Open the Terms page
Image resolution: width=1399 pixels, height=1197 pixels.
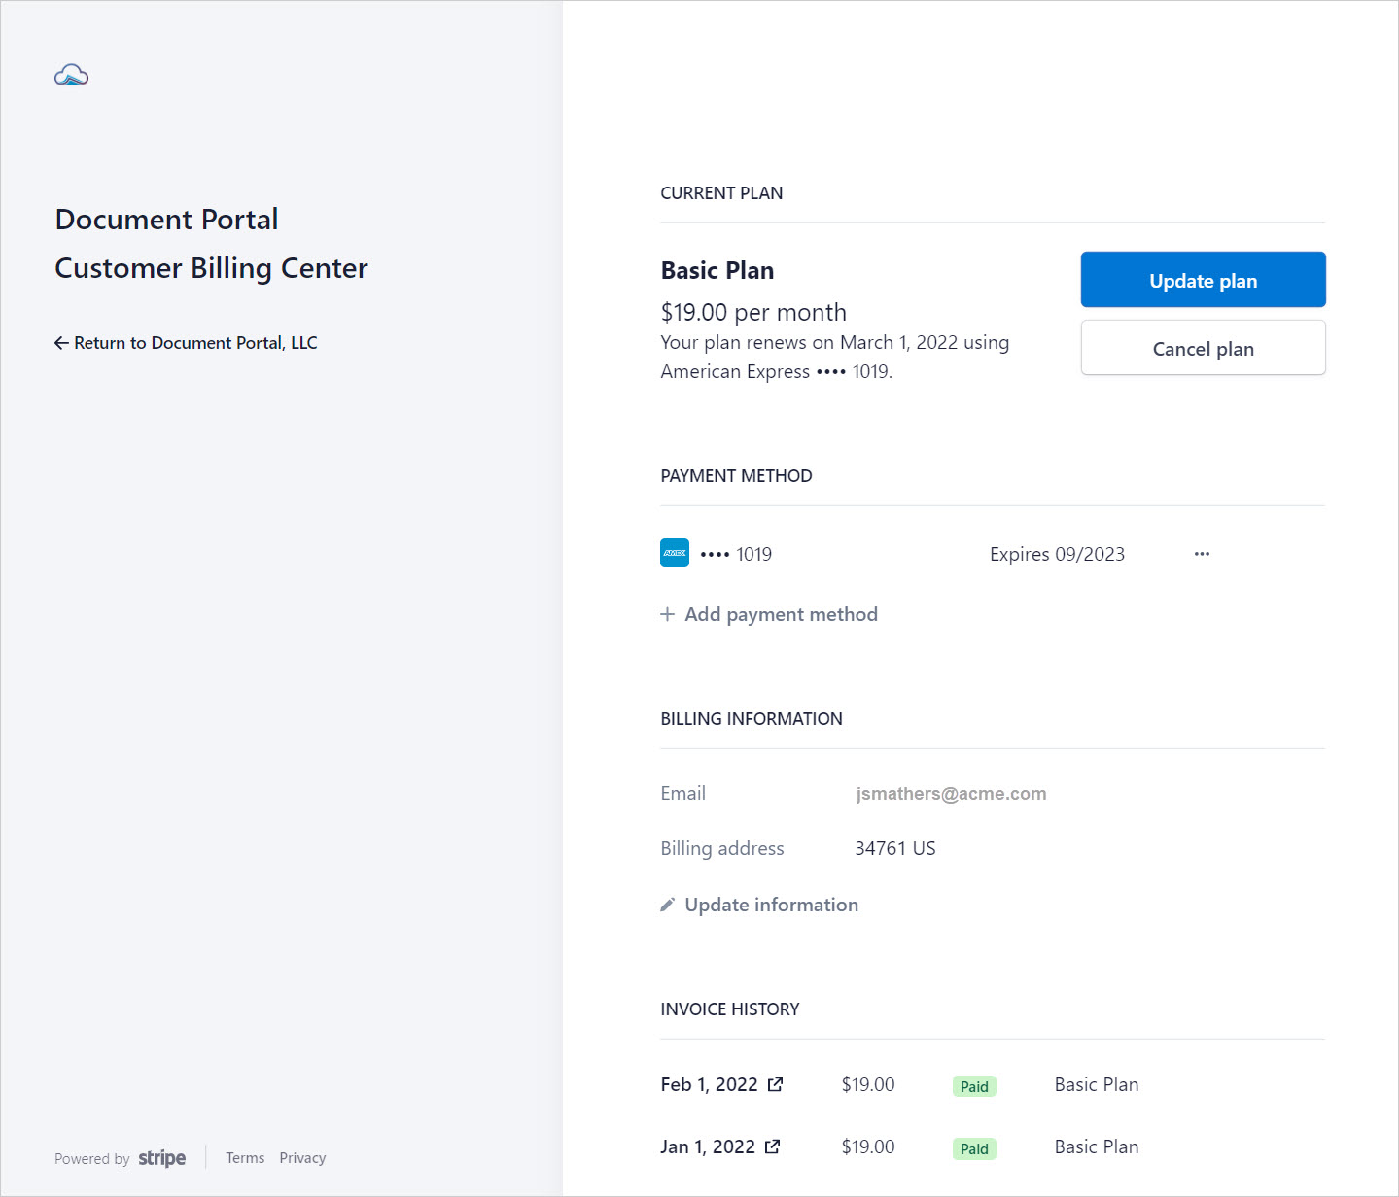[x=245, y=1157]
